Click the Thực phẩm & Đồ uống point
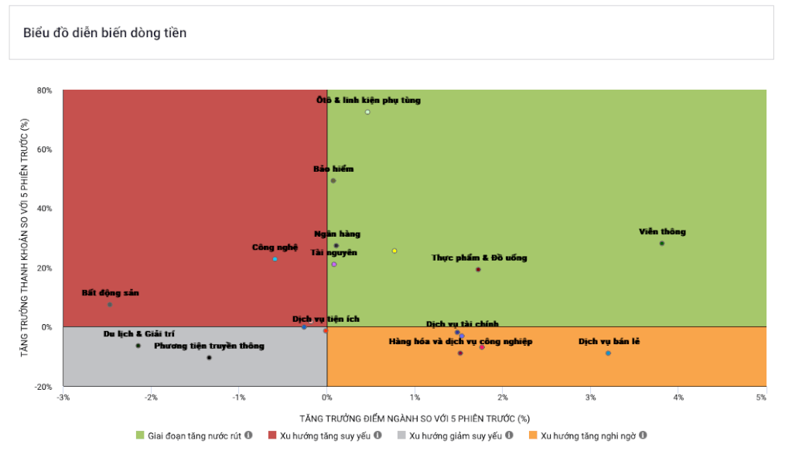The height and width of the screenshot is (454, 792). point(478,270)
